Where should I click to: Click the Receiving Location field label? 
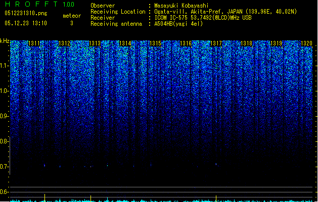tap(118, 12)
